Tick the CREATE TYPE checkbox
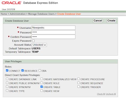This screenshot has width=126, height=99. pyautogui.click(x=7, y=91)
